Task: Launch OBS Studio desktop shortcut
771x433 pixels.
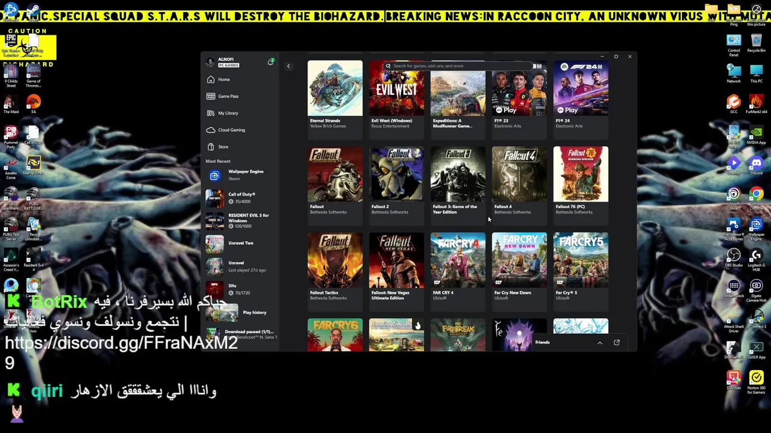Action: pos(734,259)
